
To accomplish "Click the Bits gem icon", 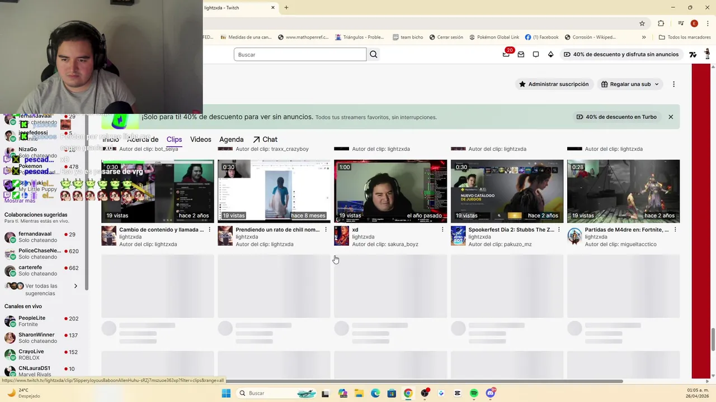I will 550,54.
